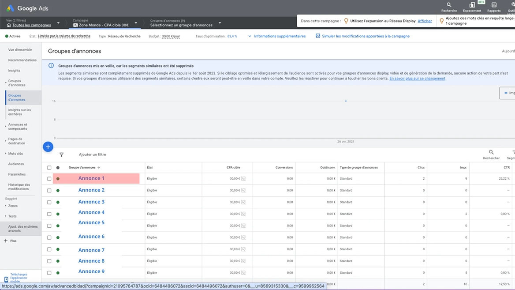Open the Annonce 3 ad group link
This screenshot has width=515, height=290.
(x=91, y=202)
